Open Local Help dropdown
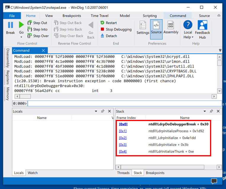This screenshot has width=226, height=189. [x=188, y=30]
